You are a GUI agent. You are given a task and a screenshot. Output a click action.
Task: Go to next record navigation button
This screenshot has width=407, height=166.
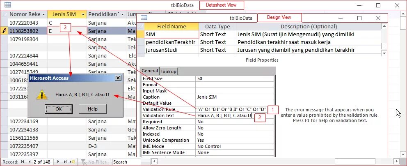(58, 162)
